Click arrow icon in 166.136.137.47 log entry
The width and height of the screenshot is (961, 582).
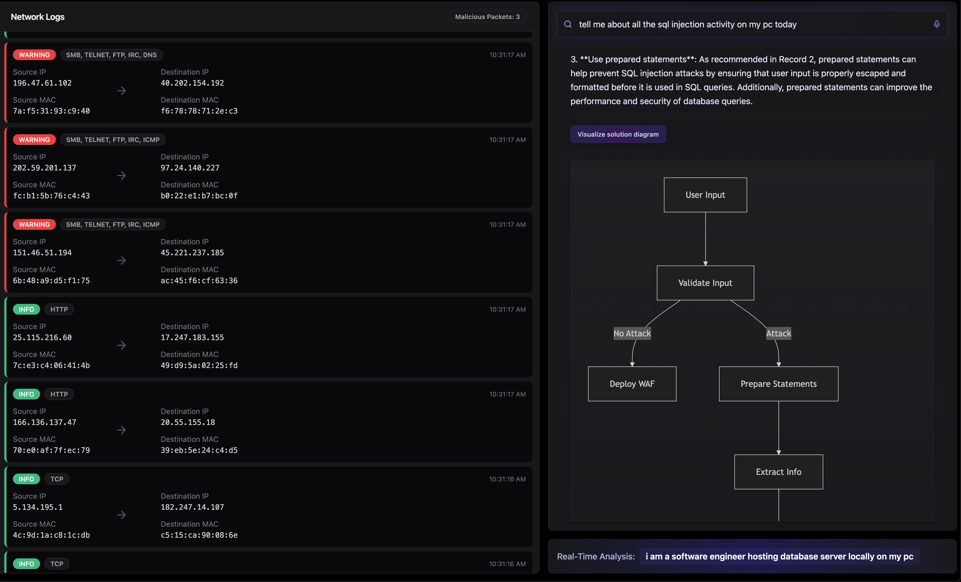coord(122,430)
